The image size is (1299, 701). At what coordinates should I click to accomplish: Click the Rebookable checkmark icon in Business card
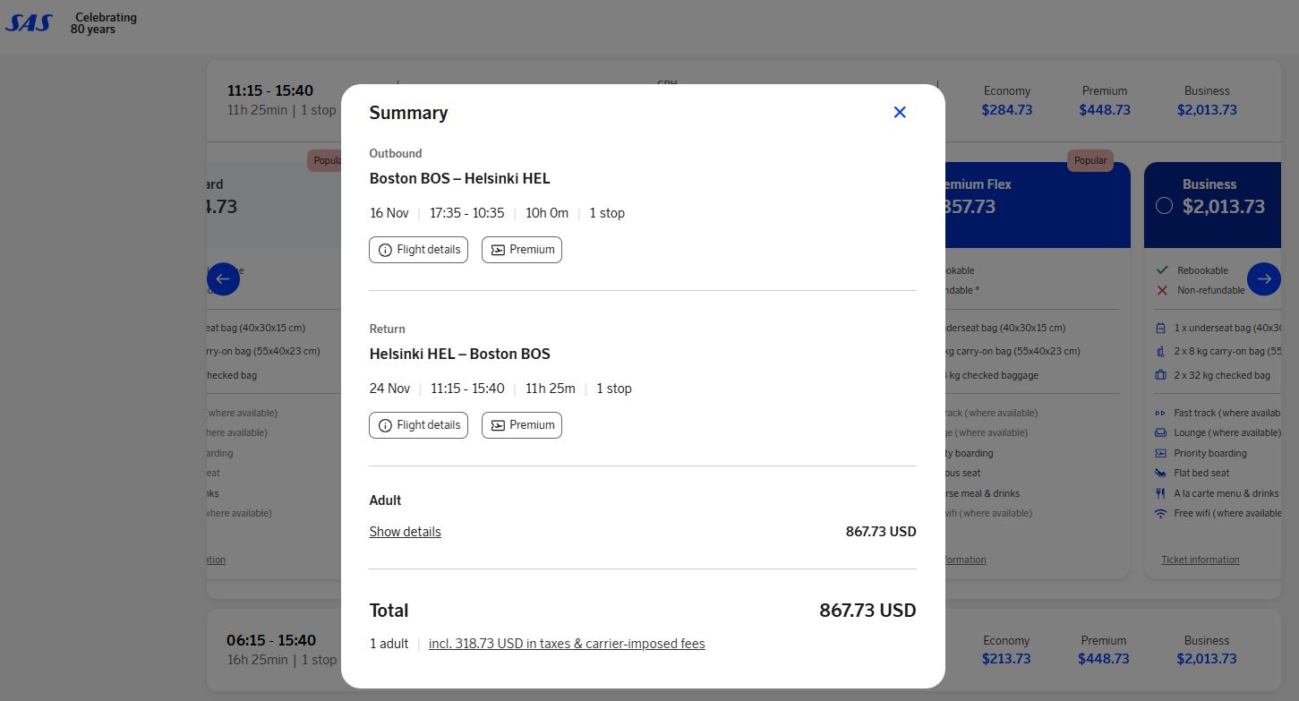[x=1162, y=269]
